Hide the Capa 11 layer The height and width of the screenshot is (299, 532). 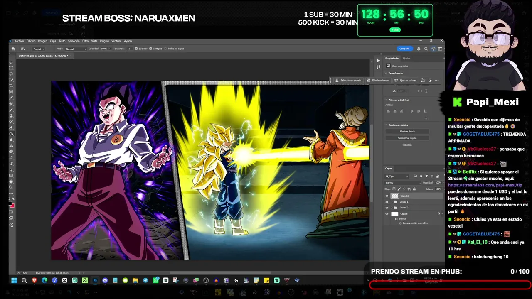click(387, 196)
